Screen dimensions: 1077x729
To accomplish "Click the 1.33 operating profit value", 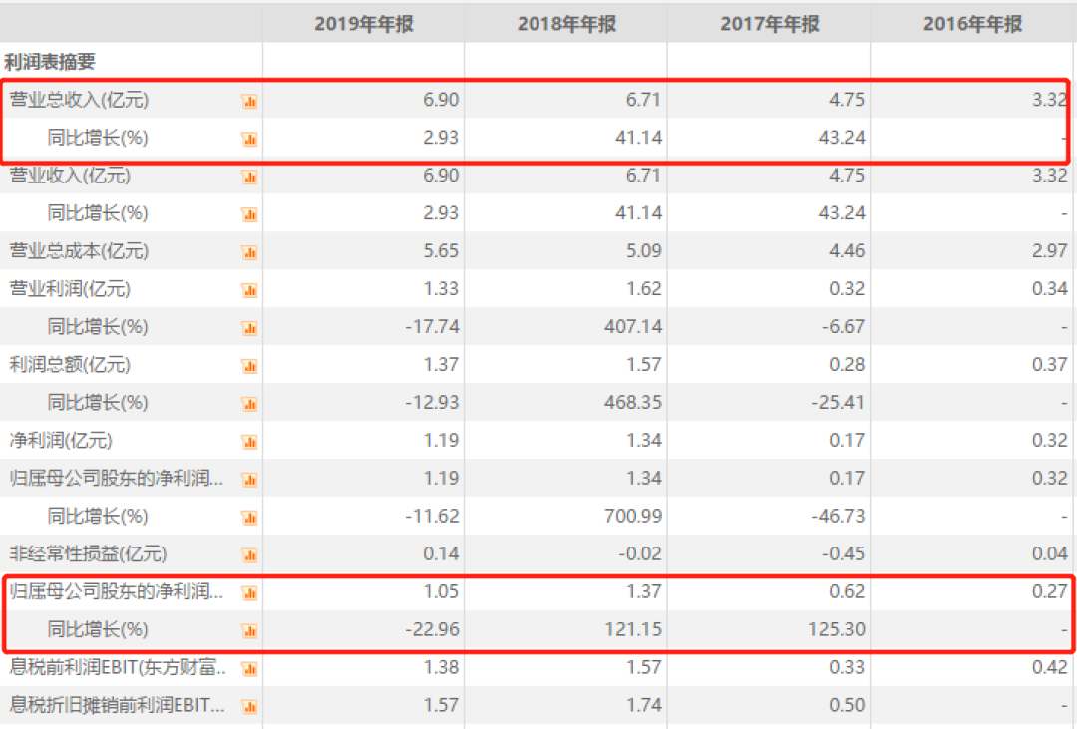I will (441, 288).
